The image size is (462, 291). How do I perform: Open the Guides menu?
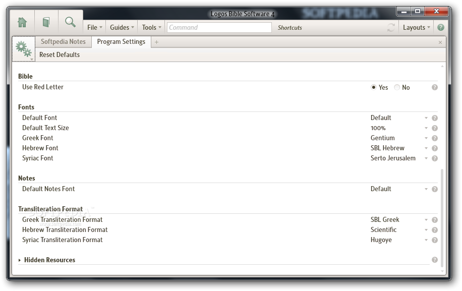(x=122, y=27)
